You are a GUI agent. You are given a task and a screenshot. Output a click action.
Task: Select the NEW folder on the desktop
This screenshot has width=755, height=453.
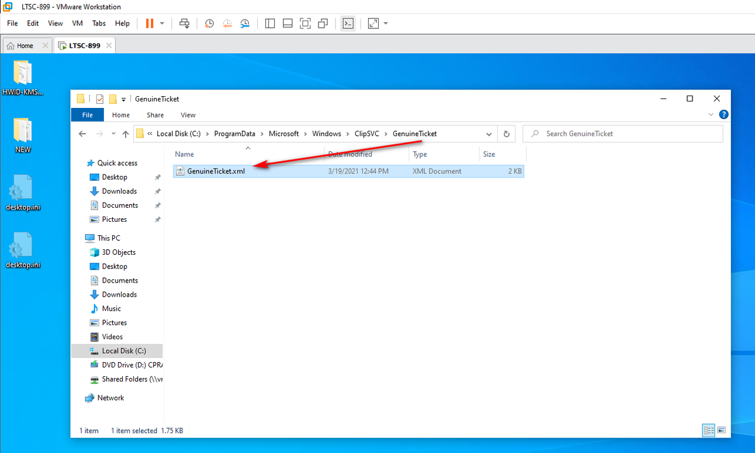(22, 135)
